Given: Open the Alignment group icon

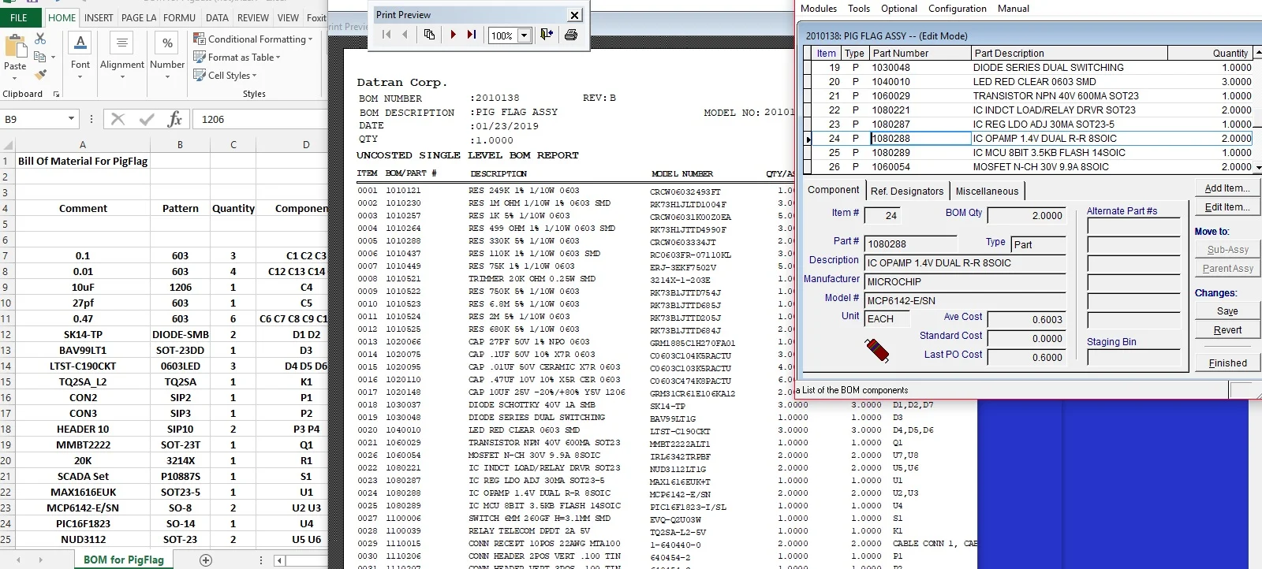Looking at the screenshot, I should coord(121,43).
